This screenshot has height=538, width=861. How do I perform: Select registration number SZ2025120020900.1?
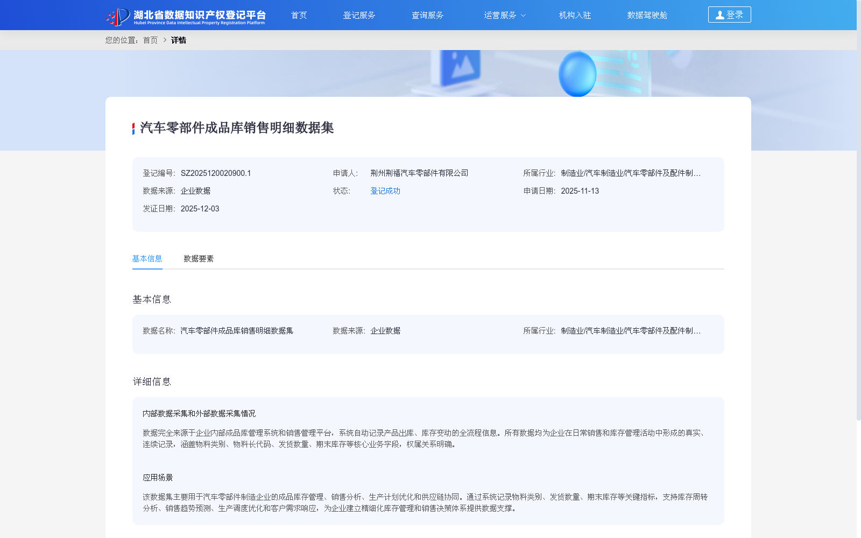pyautogui.click(x=216, y=173)
